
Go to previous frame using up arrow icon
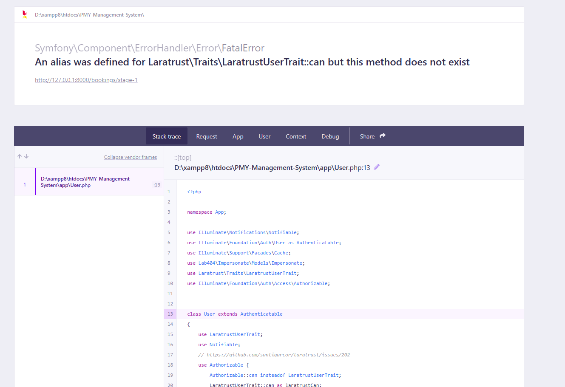click(x=19, y=156)
